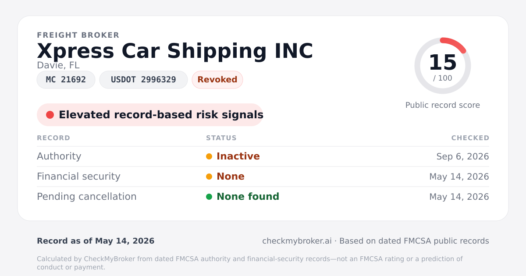
Task: Select the Pending cancellation record row
Action: [x=263, y=197]
